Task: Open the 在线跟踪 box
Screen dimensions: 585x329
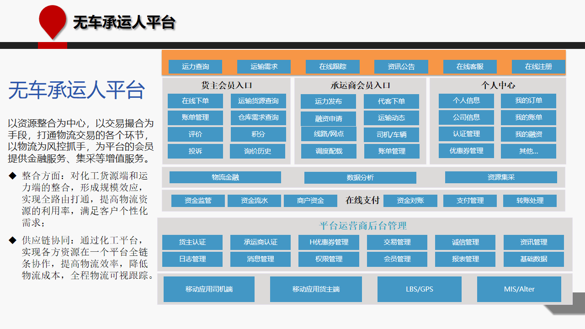Action: (333, 67)
